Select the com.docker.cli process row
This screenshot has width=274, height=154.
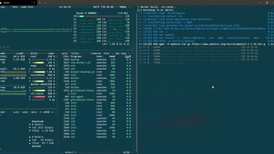(x=97, y=63)
